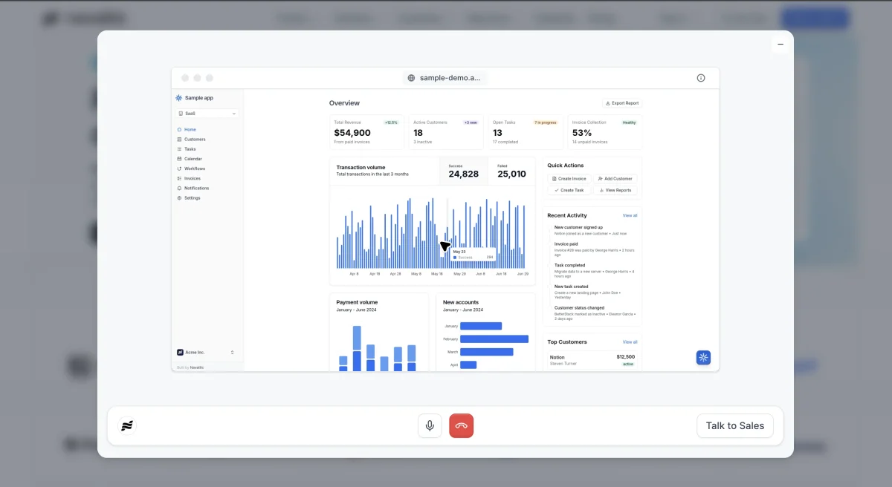Click the February bar in New accounts
Image resolution: width=892 pixels, height=487 pixels.
[x=494, y=339]
